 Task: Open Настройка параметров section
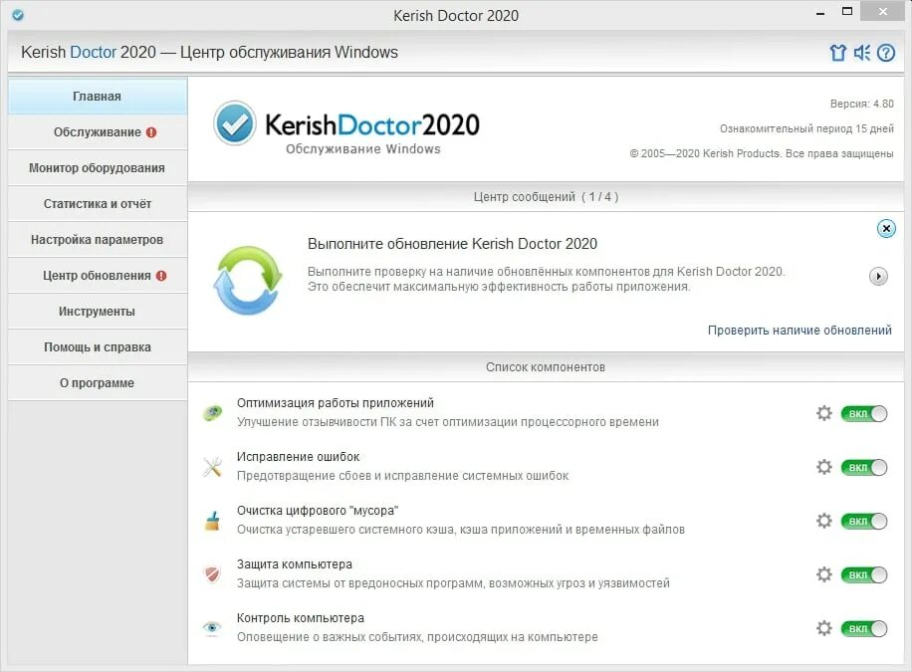(98, 240)
